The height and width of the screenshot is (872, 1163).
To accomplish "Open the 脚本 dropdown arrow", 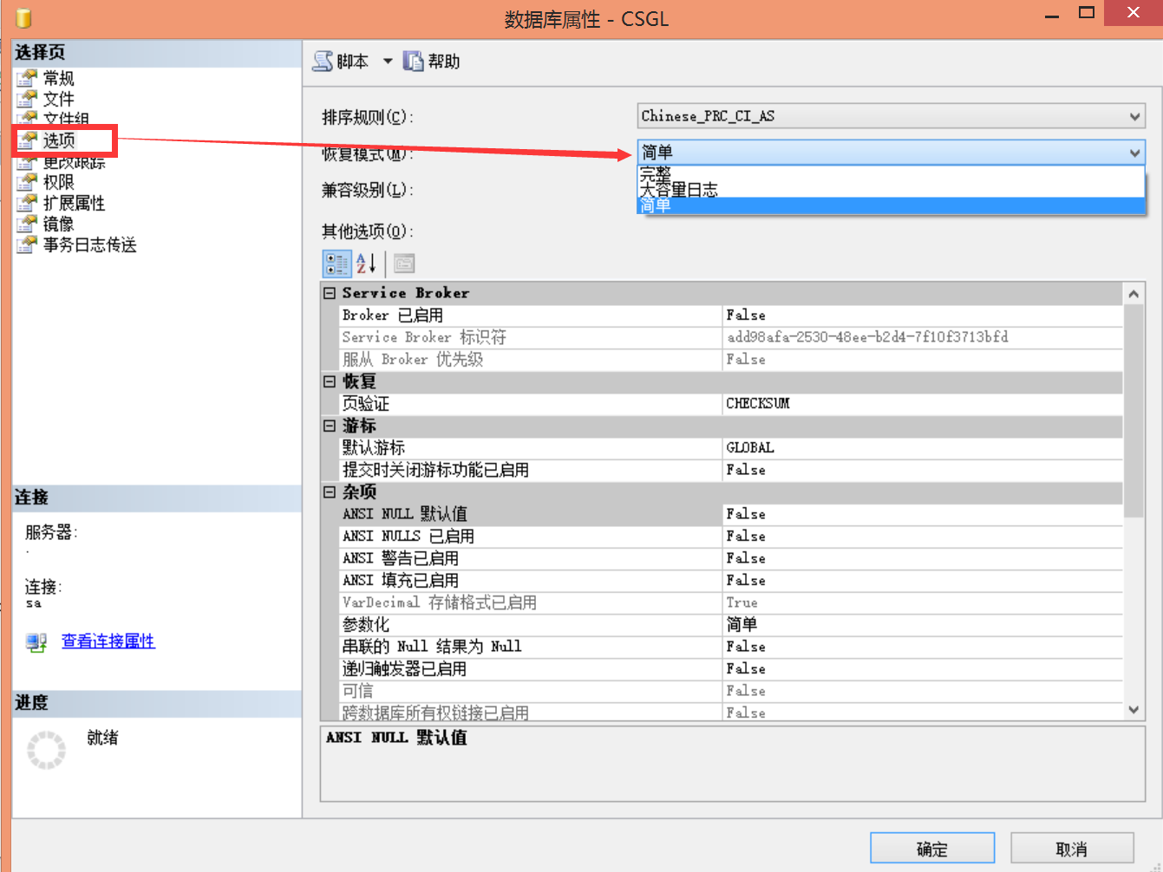I will click(x=388, y=62).
